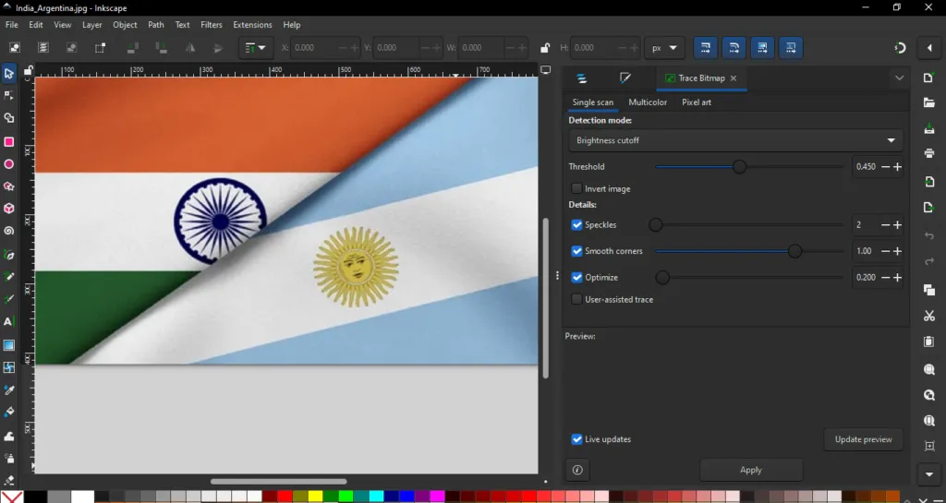Select the Node editing tool
Viewport: 946px width, 503px height.
point(8,96)
